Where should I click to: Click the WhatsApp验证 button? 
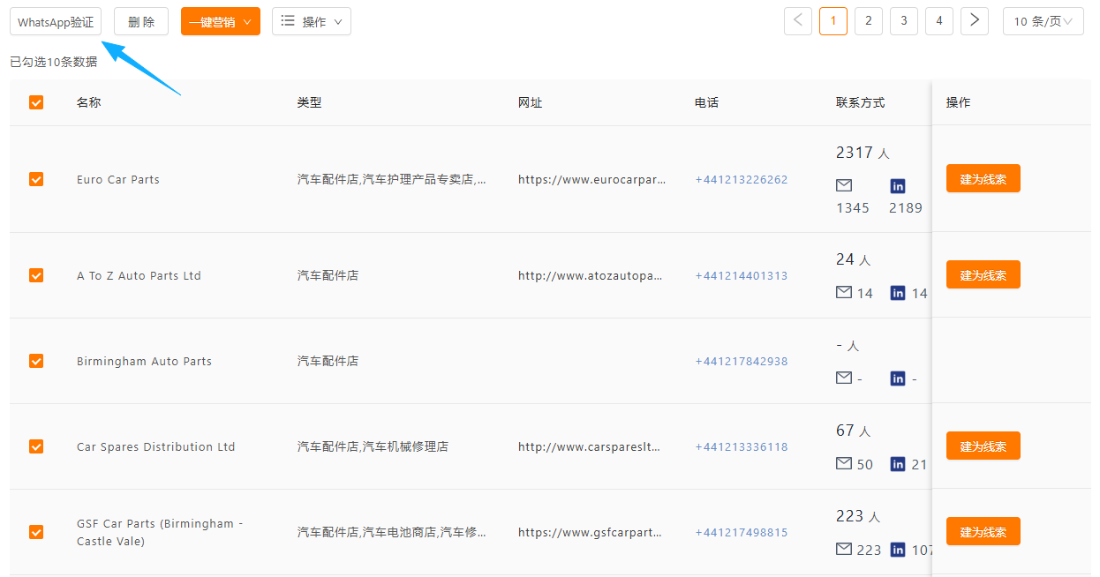coord(56,22)
